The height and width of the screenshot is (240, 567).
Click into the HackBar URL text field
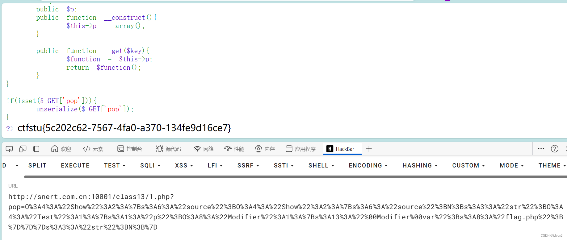pos(286,212)
